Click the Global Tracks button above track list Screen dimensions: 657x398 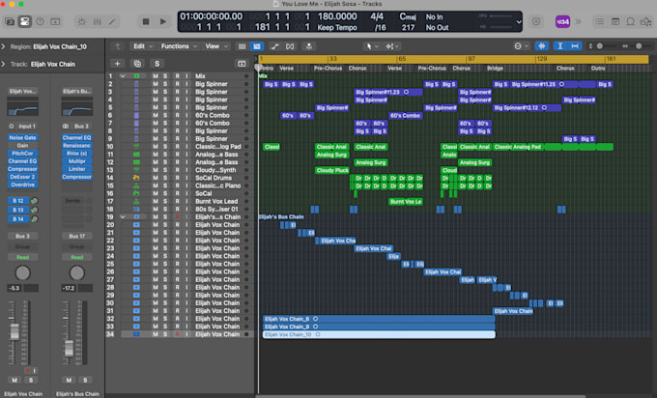click(x=242, y=64)
